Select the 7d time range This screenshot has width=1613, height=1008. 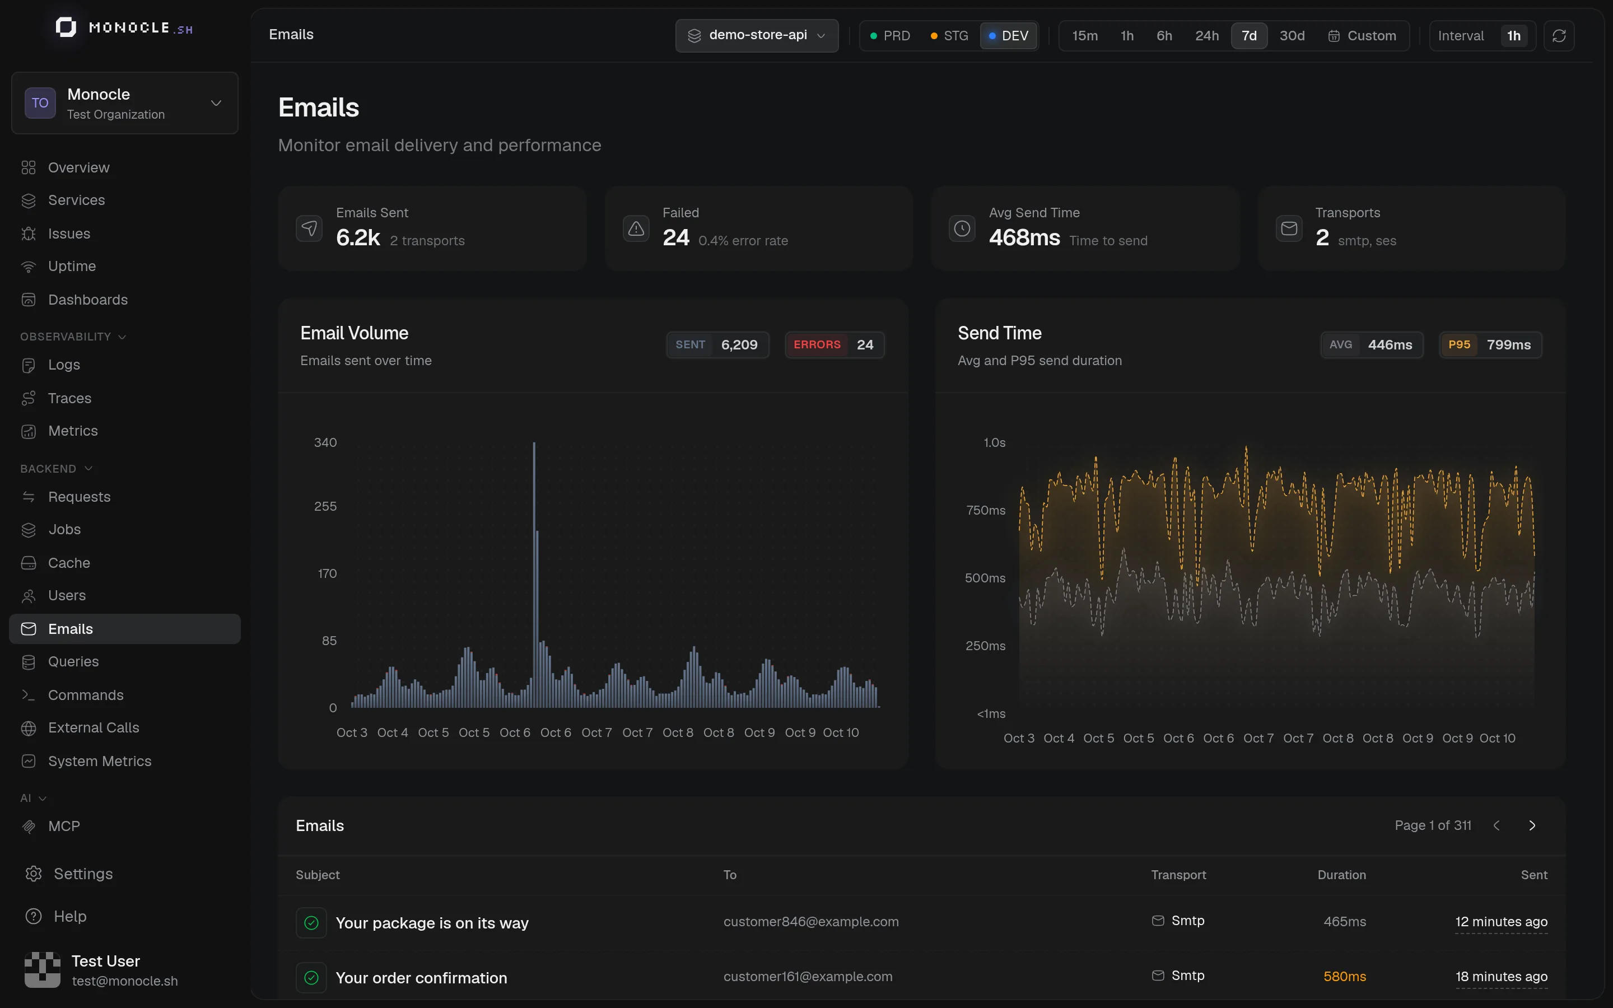(x=1249, y=35)
